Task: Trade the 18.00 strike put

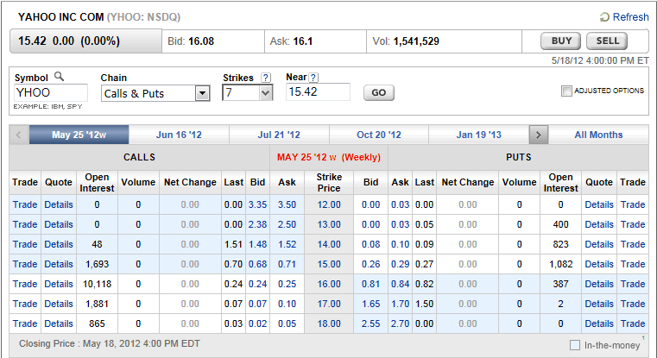Action: [x=633, y=323]
